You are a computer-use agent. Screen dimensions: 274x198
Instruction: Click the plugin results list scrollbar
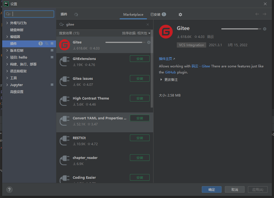[152, 69]
